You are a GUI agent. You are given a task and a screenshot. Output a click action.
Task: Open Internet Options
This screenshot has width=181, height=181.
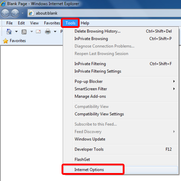[121, 169]
